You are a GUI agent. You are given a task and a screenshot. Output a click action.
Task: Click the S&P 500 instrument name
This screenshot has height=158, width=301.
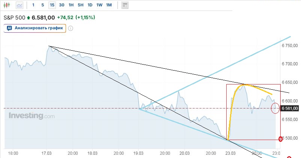tap(14, 18)
